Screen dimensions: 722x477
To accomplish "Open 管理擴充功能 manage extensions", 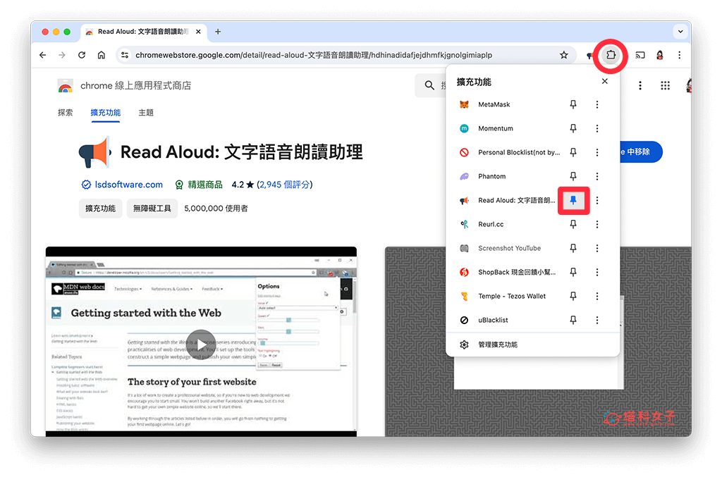I will [x=533, y=345].
